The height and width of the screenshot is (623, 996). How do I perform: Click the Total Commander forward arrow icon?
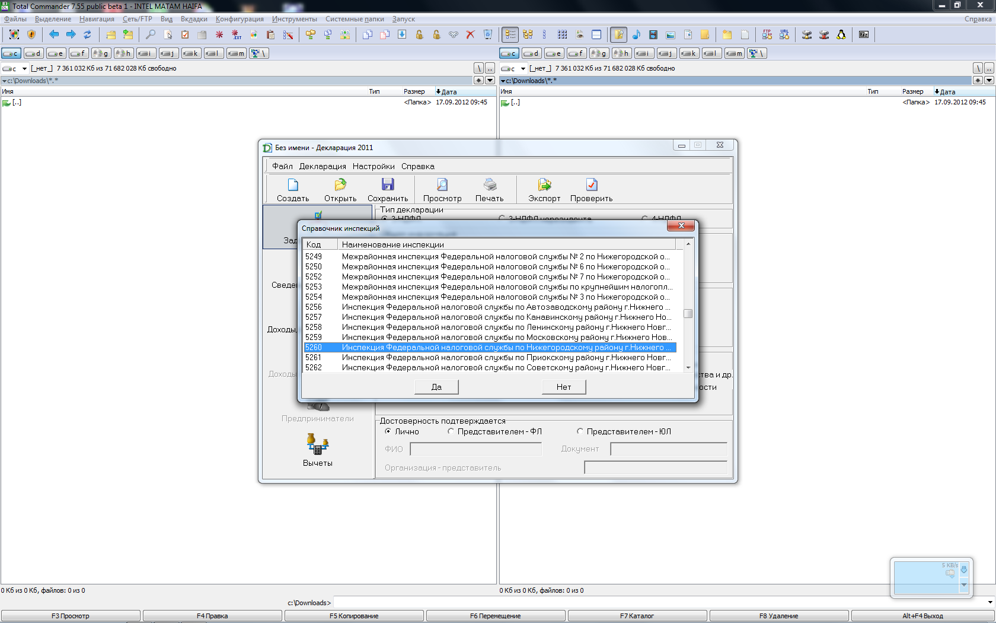[71, 34]
